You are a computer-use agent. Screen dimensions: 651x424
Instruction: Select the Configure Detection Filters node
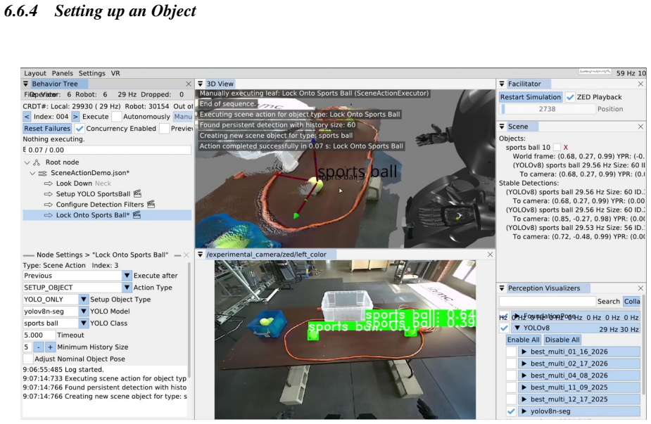[100, 204]
